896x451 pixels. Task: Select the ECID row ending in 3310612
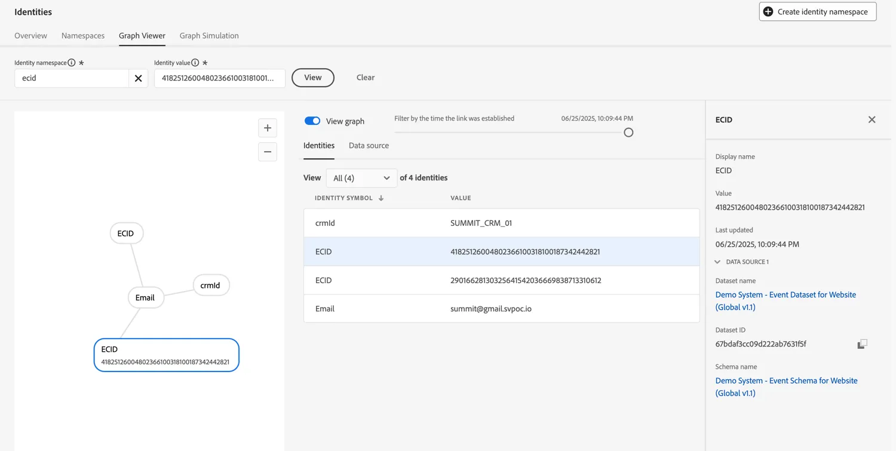tap(502, 280)
